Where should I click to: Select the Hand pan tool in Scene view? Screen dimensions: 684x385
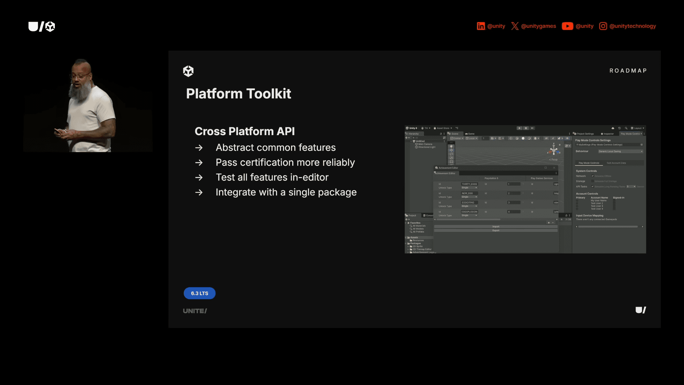click(x=451, y=146)
